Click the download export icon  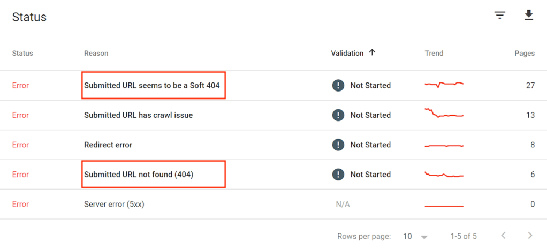529,16
